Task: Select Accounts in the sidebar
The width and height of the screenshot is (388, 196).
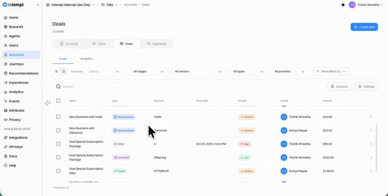Action: (x=21, y=55)
